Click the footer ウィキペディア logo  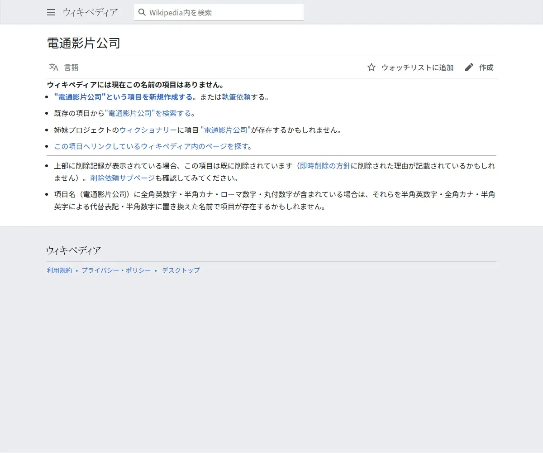(74, 250)
